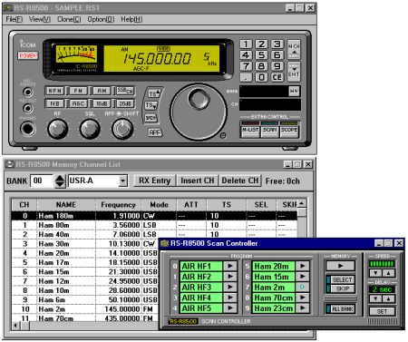Select the Ham 80m channel row
This screenshot has height=342, width=408.
tap(154, 225)
